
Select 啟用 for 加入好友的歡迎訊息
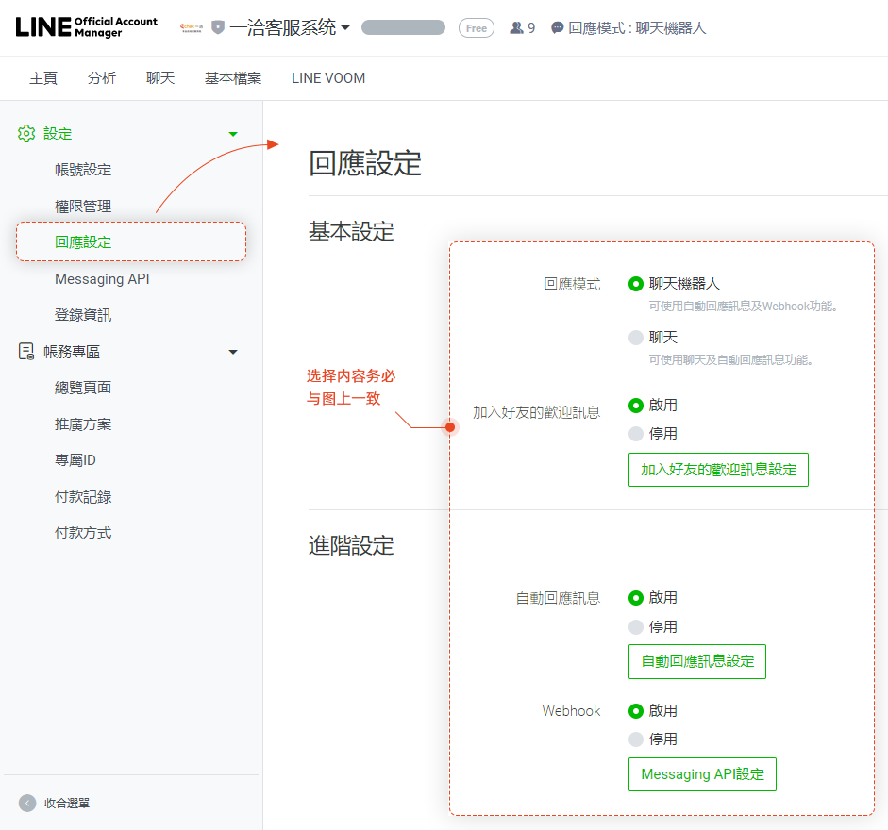click(x=636, y=406)
